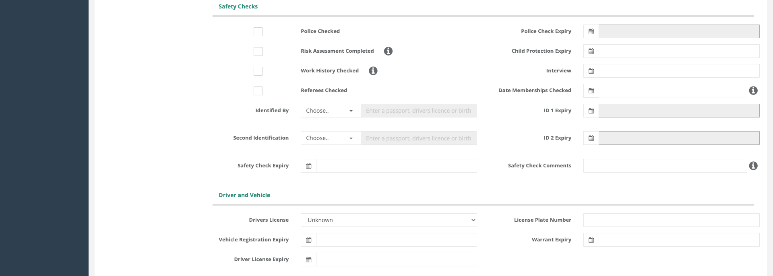This screenshot has width=773, height=276.
Task: Click the ID 1 Expiry field
Action: [679, 111]
